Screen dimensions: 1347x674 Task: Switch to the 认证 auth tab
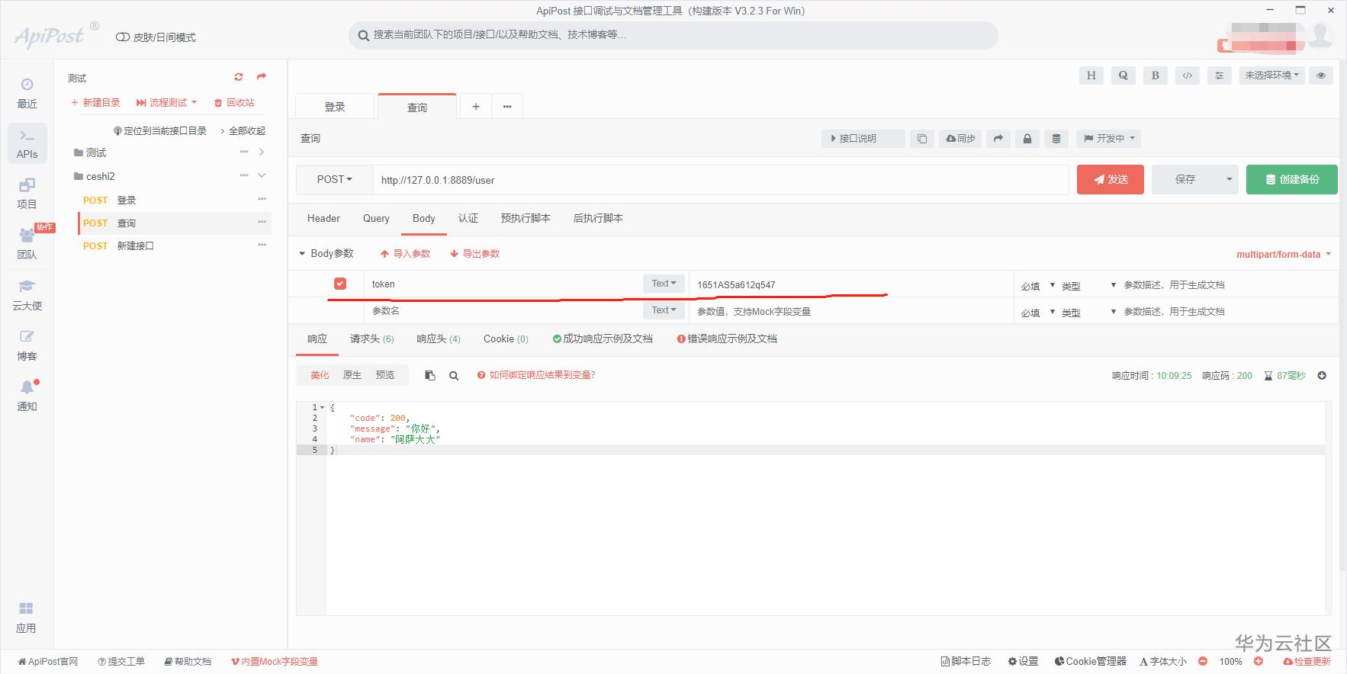468,219
